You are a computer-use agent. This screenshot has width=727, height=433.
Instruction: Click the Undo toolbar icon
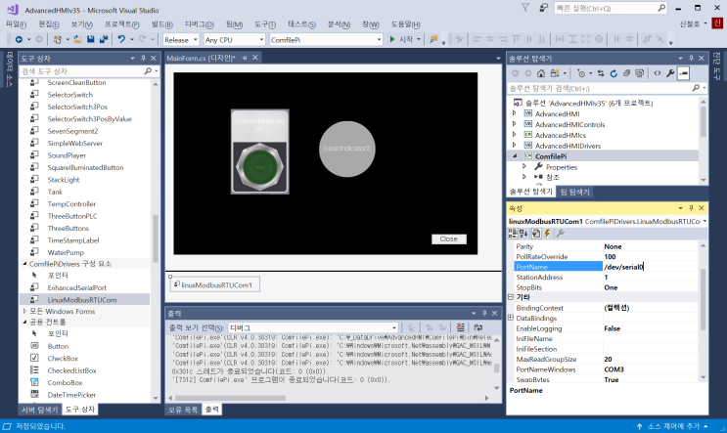coord(121,39)
